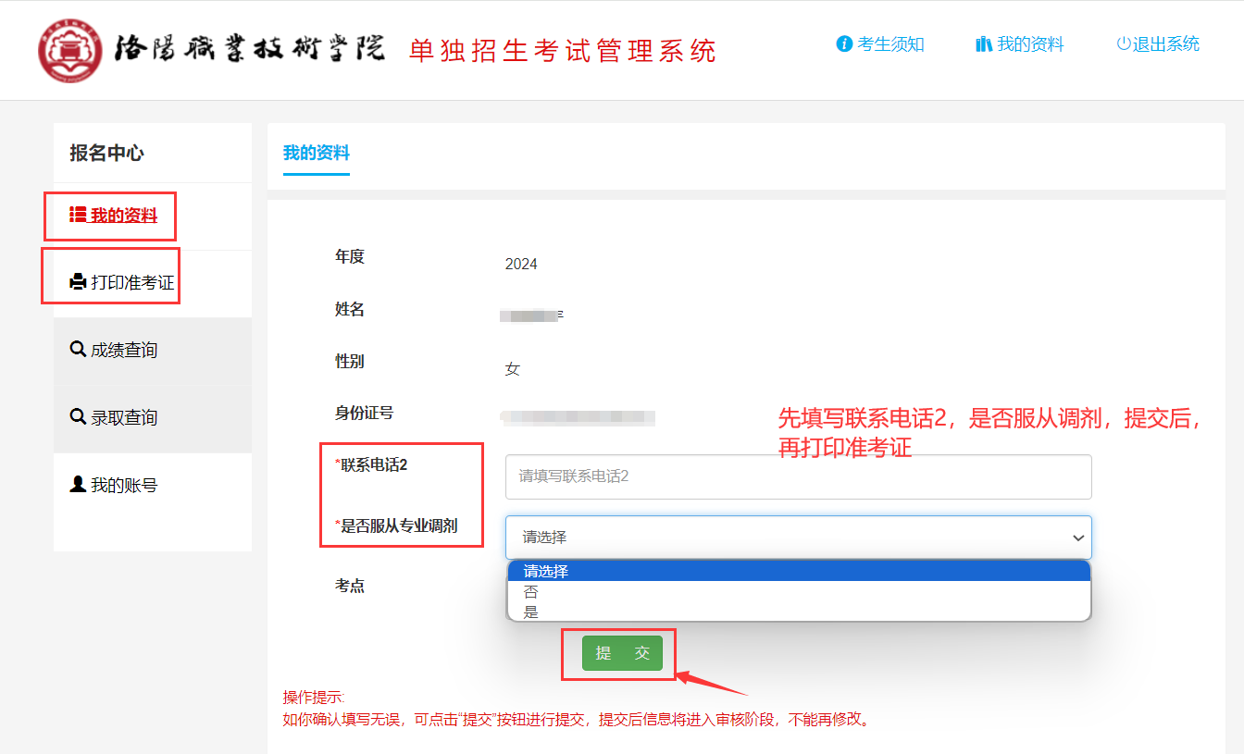Click the books icon beside 我的资料 in header
This screenshot has width=1244, height=754.
pyautogui.click(x=983, y=44)
